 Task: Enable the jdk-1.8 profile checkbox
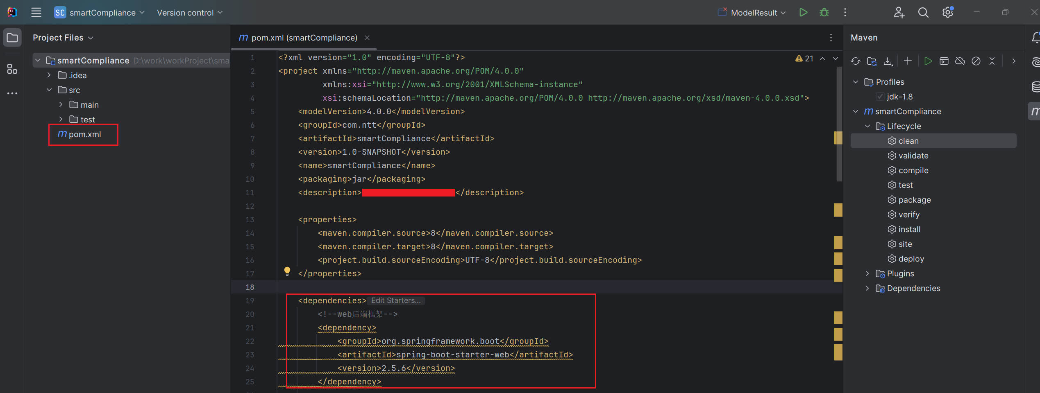pos(880,97)
